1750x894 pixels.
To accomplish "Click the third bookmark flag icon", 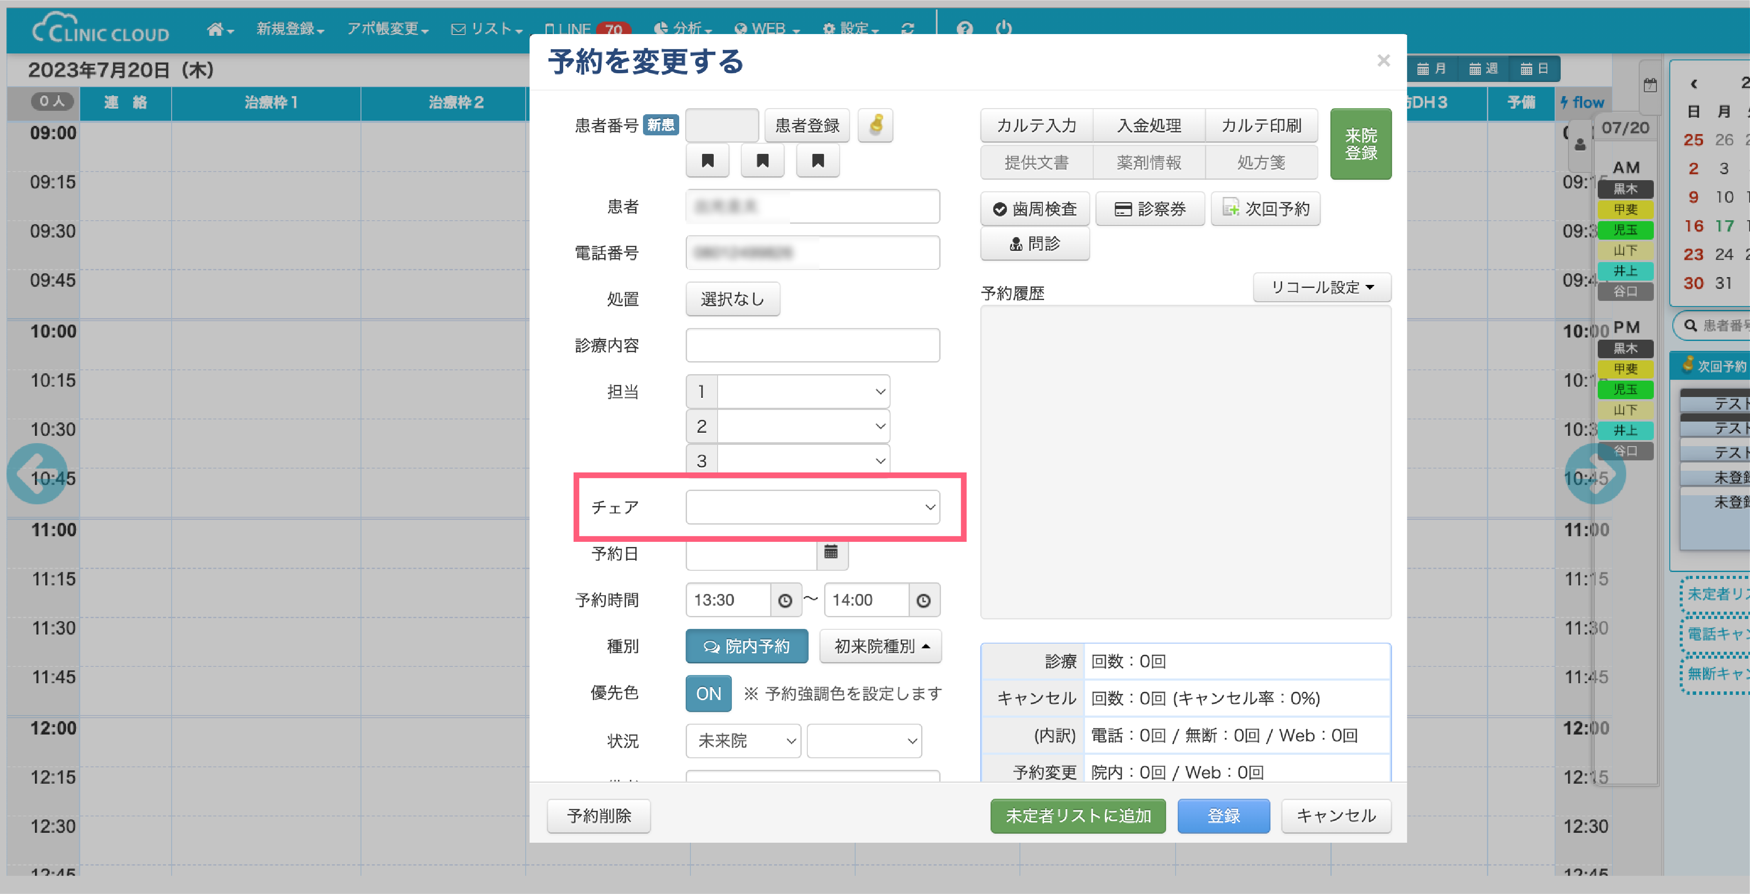I will coord(817,161).
